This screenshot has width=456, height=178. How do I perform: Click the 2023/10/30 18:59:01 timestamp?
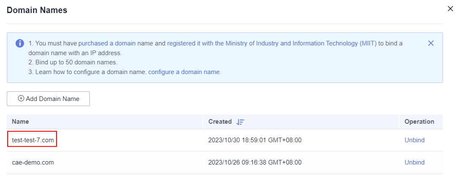(255, 140)
